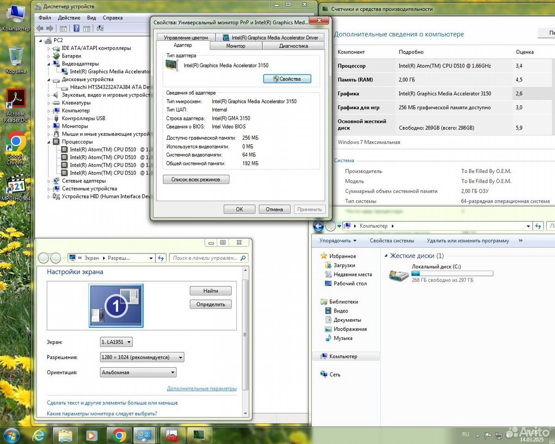
Task: Open Windows Media Player from the taskbar
Action: point(92,435)
